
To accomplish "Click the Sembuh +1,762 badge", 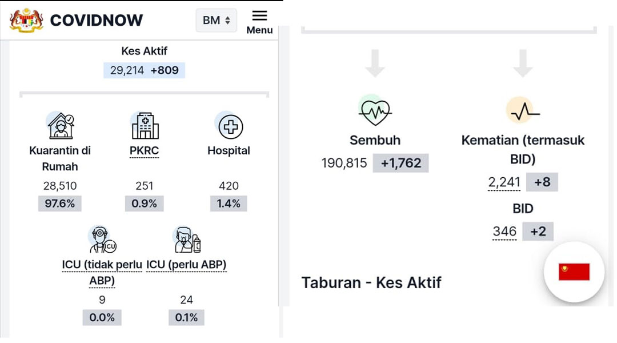I will pos(400,163).
